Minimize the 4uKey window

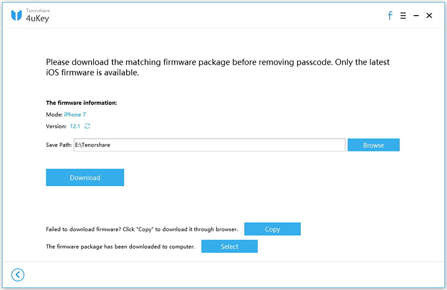pos(416,16)
